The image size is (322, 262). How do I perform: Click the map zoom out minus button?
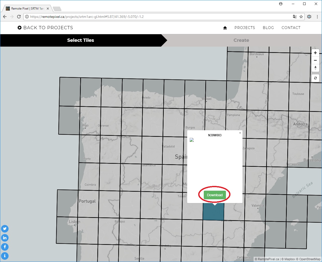[x=315, y=60]
